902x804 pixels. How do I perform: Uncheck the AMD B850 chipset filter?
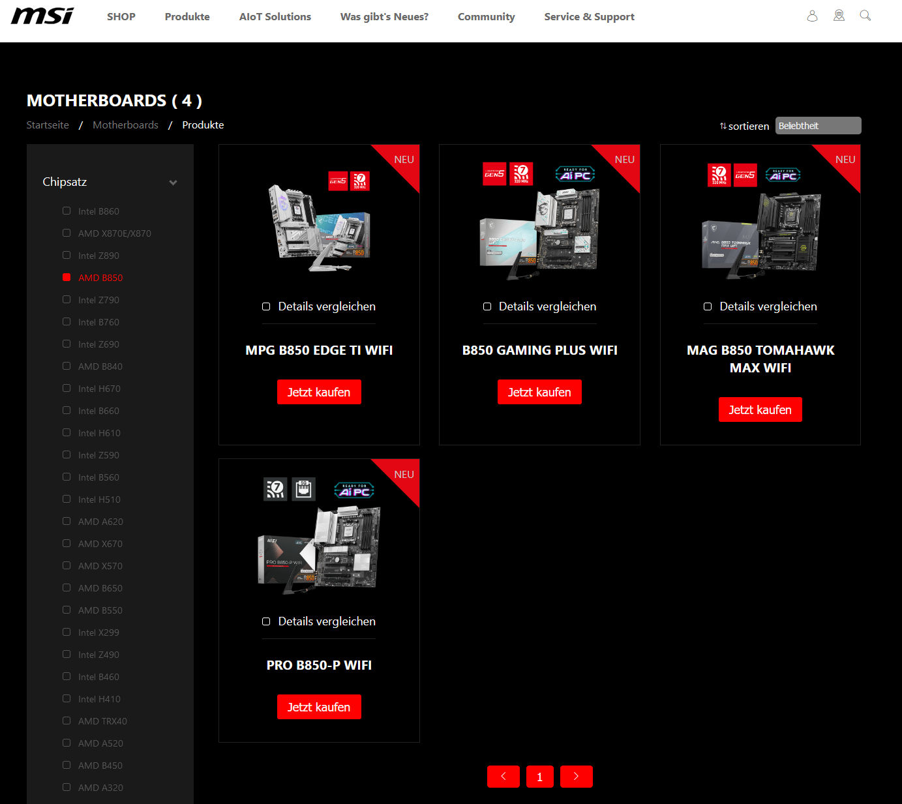pos(67,277)
